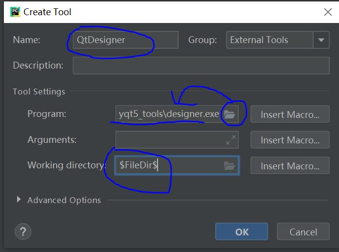
Task: Open help with the question mark button
Action: [x=23, y=231]
